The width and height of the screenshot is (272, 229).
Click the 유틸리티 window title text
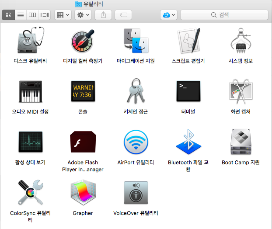tap(93, 4)
